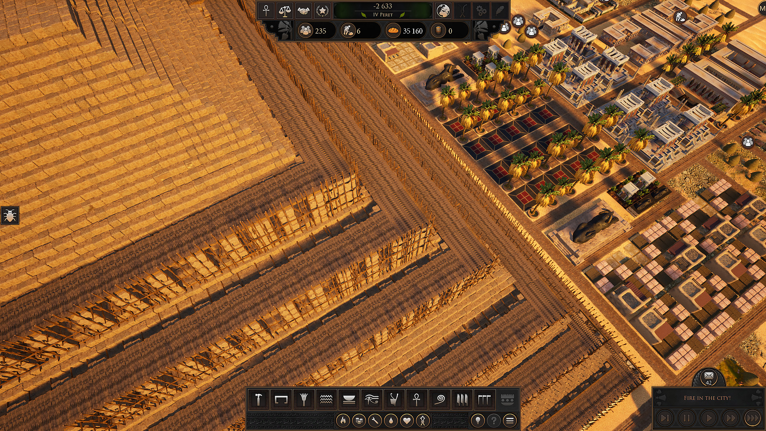Open the water buildings category (wavy lines icon)
The image size is (766, 431).
(x=326, y=399)
